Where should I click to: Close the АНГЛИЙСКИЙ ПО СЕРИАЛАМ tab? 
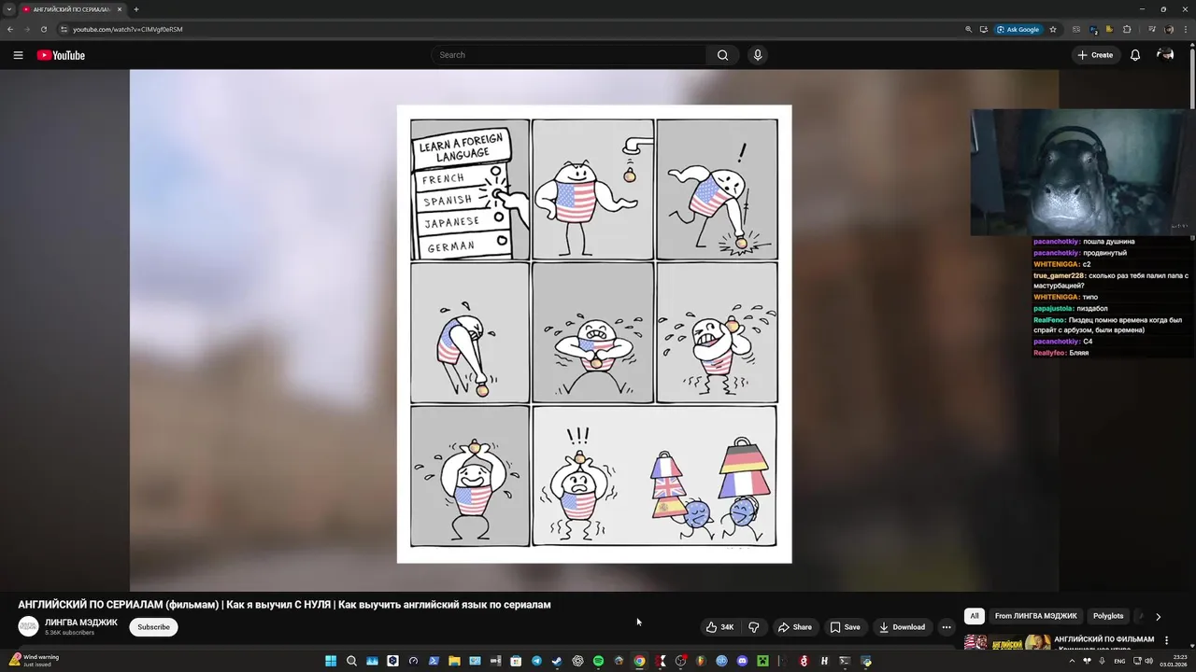click(x=120, y=9)
